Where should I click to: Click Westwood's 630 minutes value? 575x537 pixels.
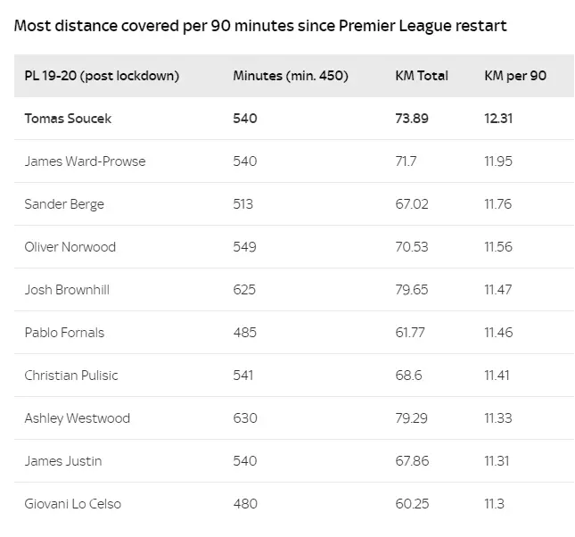click(245, 418)
